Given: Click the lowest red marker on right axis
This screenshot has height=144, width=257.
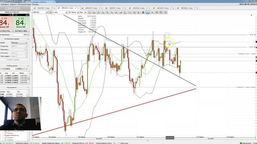Looking at the screenshot, I should click(x=256, y=72).
